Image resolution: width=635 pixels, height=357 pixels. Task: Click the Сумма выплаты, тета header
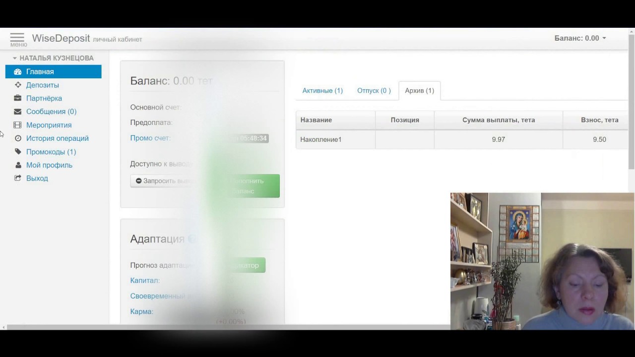(499, 120)
